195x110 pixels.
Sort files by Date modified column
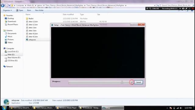(68, 14)
